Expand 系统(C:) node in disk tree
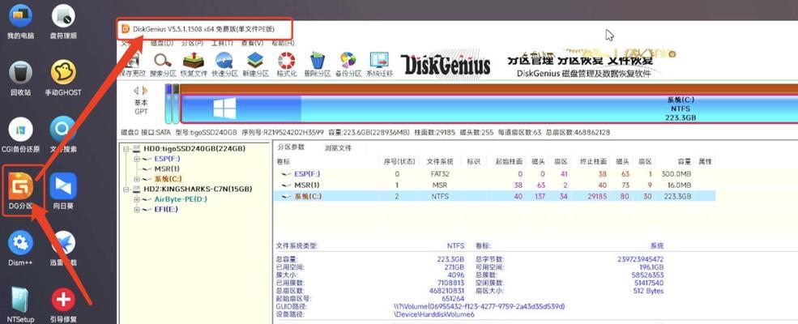 (x=136, y=179)
